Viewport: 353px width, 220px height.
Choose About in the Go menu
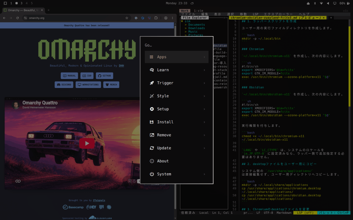[176, 161]
